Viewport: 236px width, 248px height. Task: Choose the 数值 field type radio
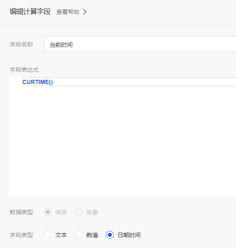(x=79, y=235)
